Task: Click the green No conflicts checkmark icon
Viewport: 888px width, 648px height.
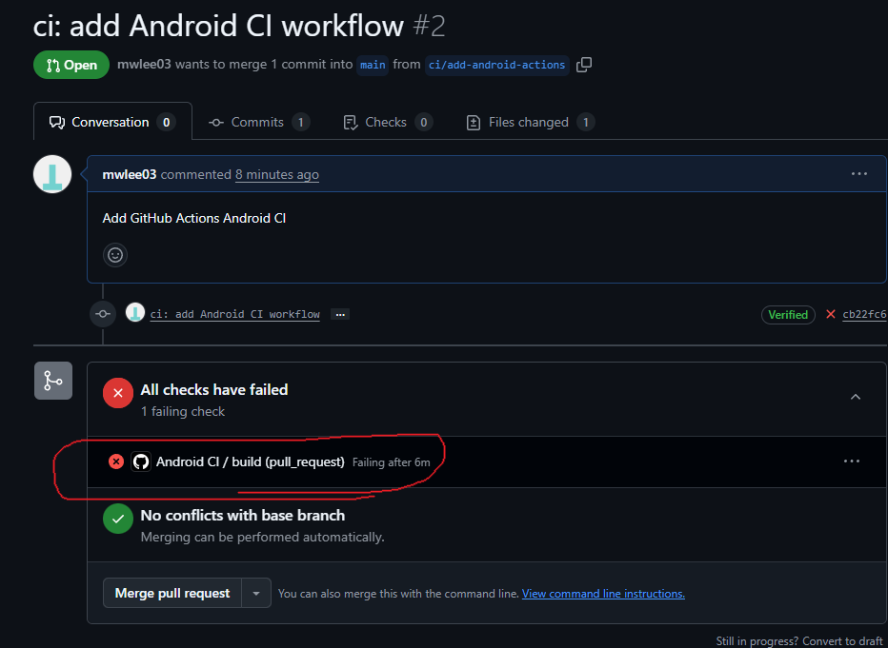Action: point(118,519)
